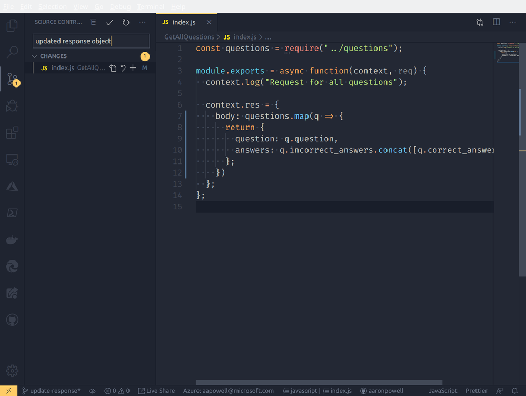Viewport: 526px width, 396px height.
Task: Open the Selection menu
Action: point(52,6)
